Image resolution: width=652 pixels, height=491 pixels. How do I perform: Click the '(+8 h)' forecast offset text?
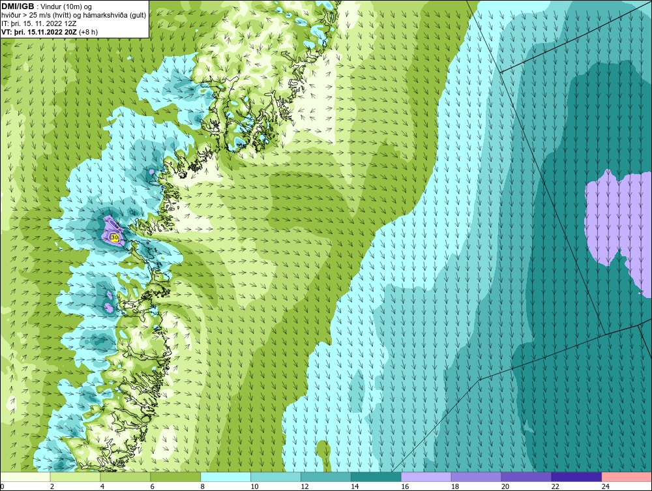[88, 32]
